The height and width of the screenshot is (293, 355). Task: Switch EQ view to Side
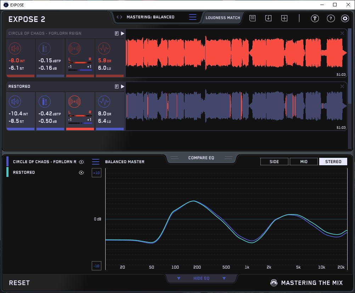[x=274, y=162]
